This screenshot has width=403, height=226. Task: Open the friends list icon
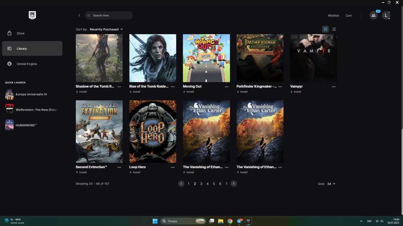(374, 15)
